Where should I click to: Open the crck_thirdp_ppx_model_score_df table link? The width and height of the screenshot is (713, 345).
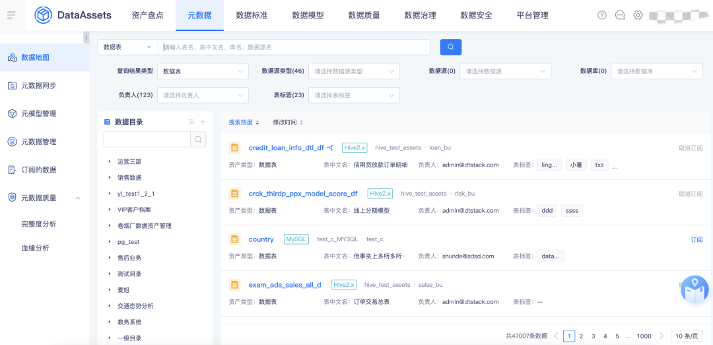pos(303,194)
